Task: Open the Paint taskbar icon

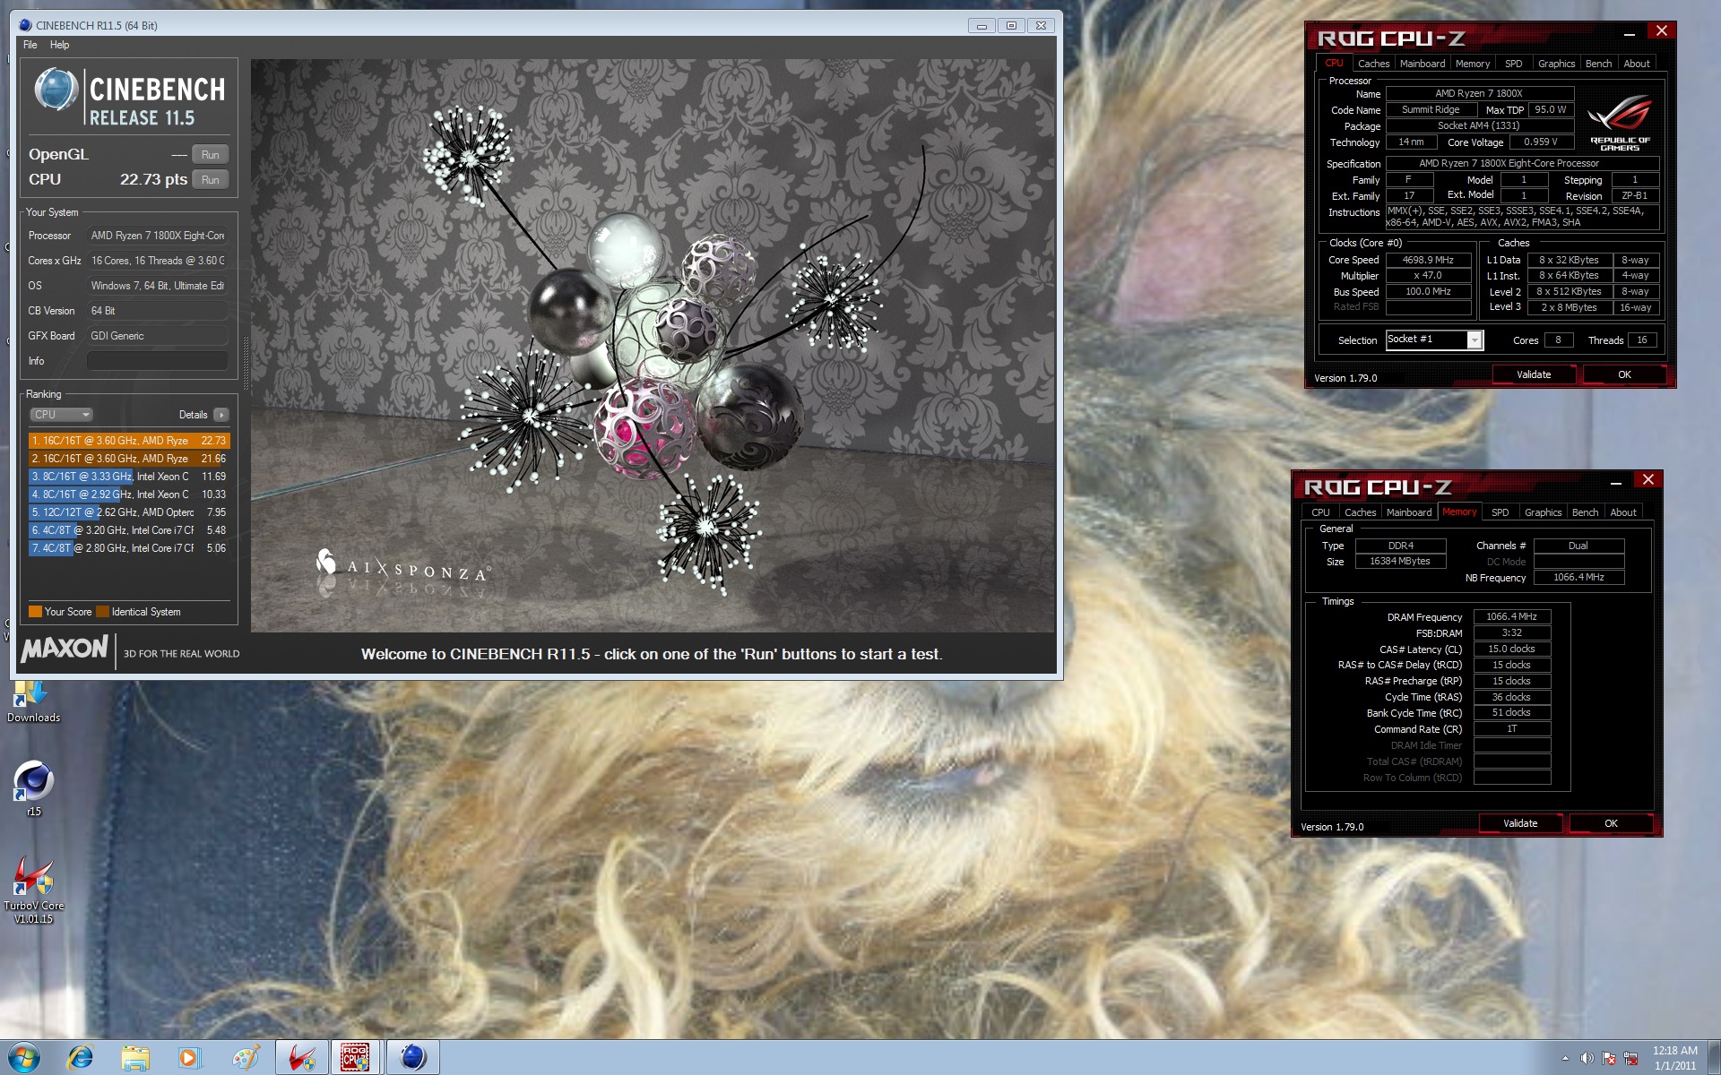Action: [x=245, y=1058]
